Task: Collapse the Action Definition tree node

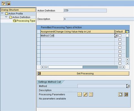Action: [x=6, y=17]
